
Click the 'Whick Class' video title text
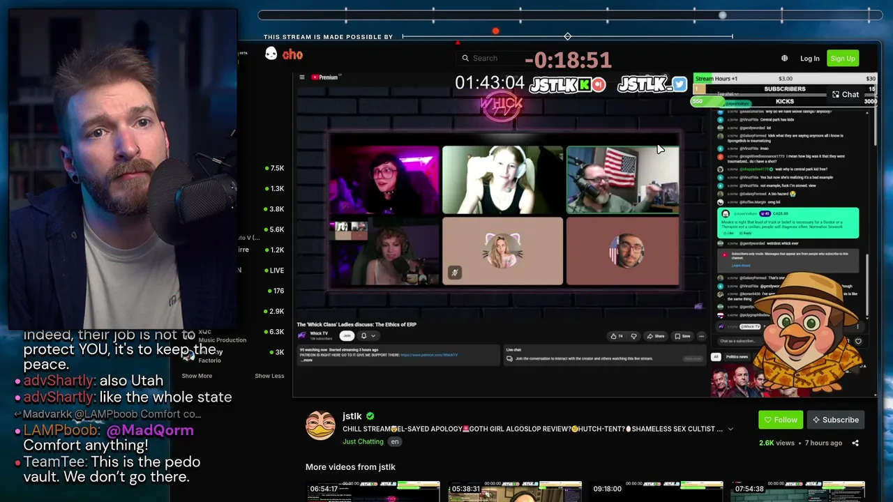pyautogui.click(x=357, y=325)
